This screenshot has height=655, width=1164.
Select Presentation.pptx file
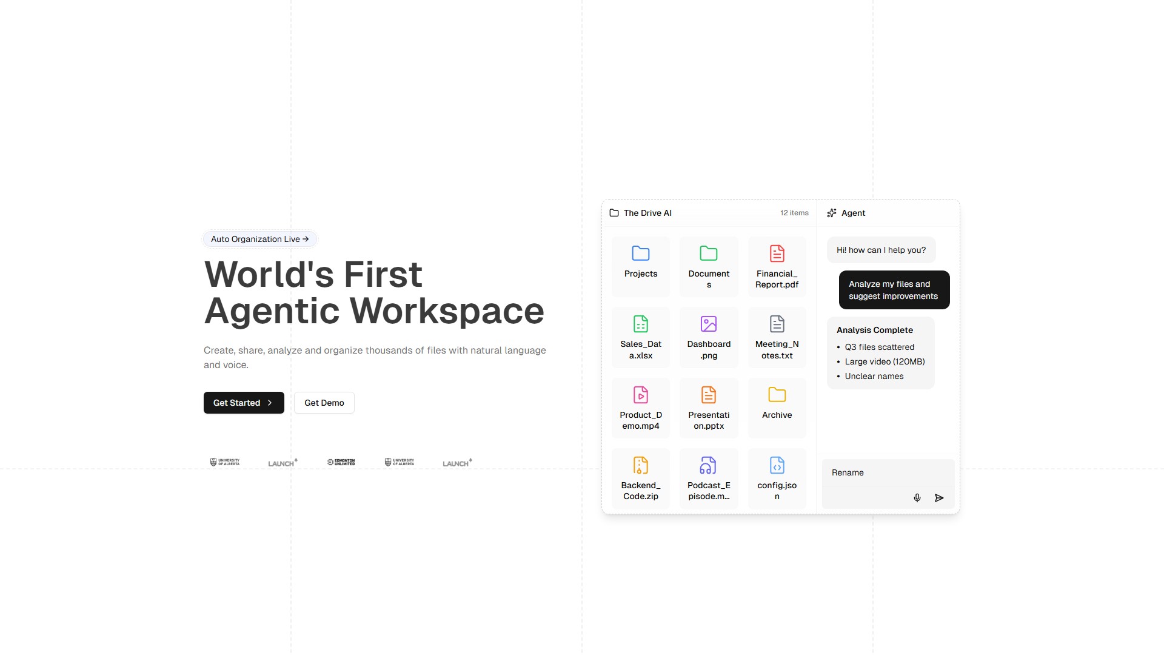point(709,395)
